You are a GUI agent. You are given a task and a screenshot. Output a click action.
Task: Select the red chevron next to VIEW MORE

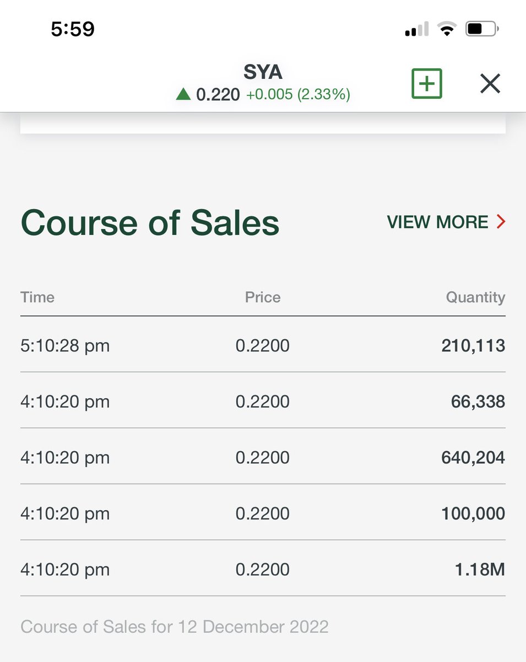[501, 222]
